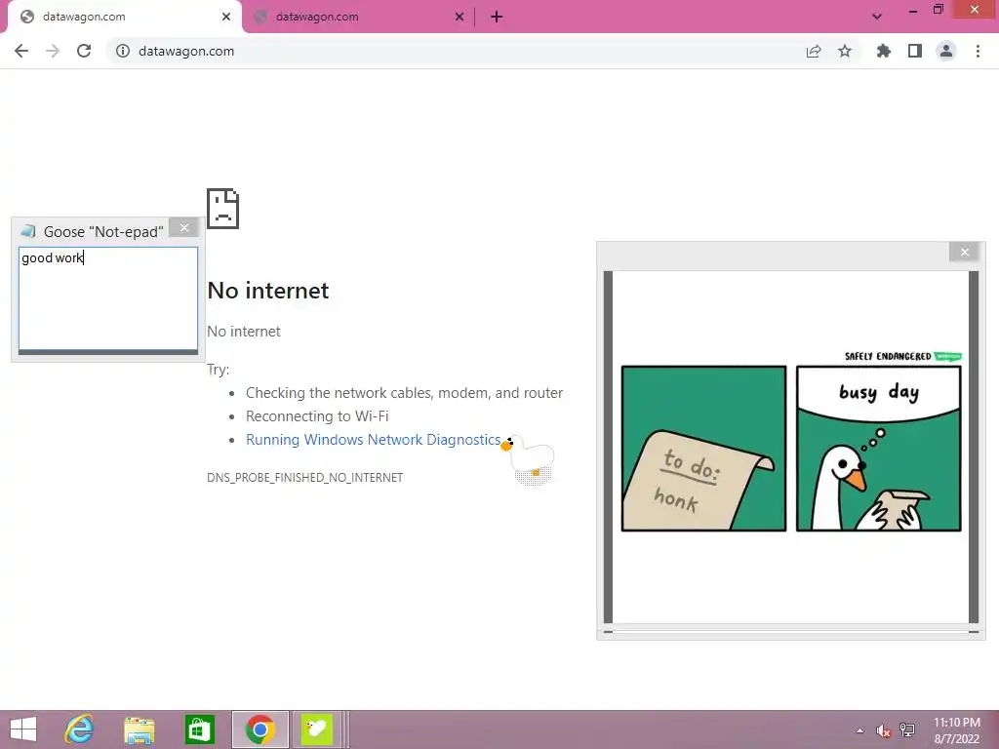Minimize the Chrome window
This screenshot has height=749, width=999.
tap(913, 11)
